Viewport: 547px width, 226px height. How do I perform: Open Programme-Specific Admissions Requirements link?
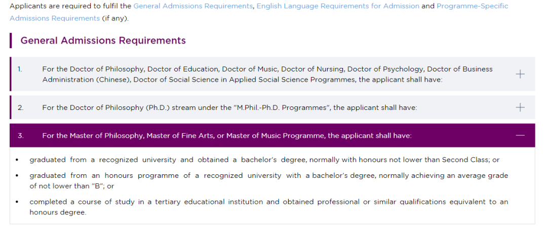click(259, 12)
